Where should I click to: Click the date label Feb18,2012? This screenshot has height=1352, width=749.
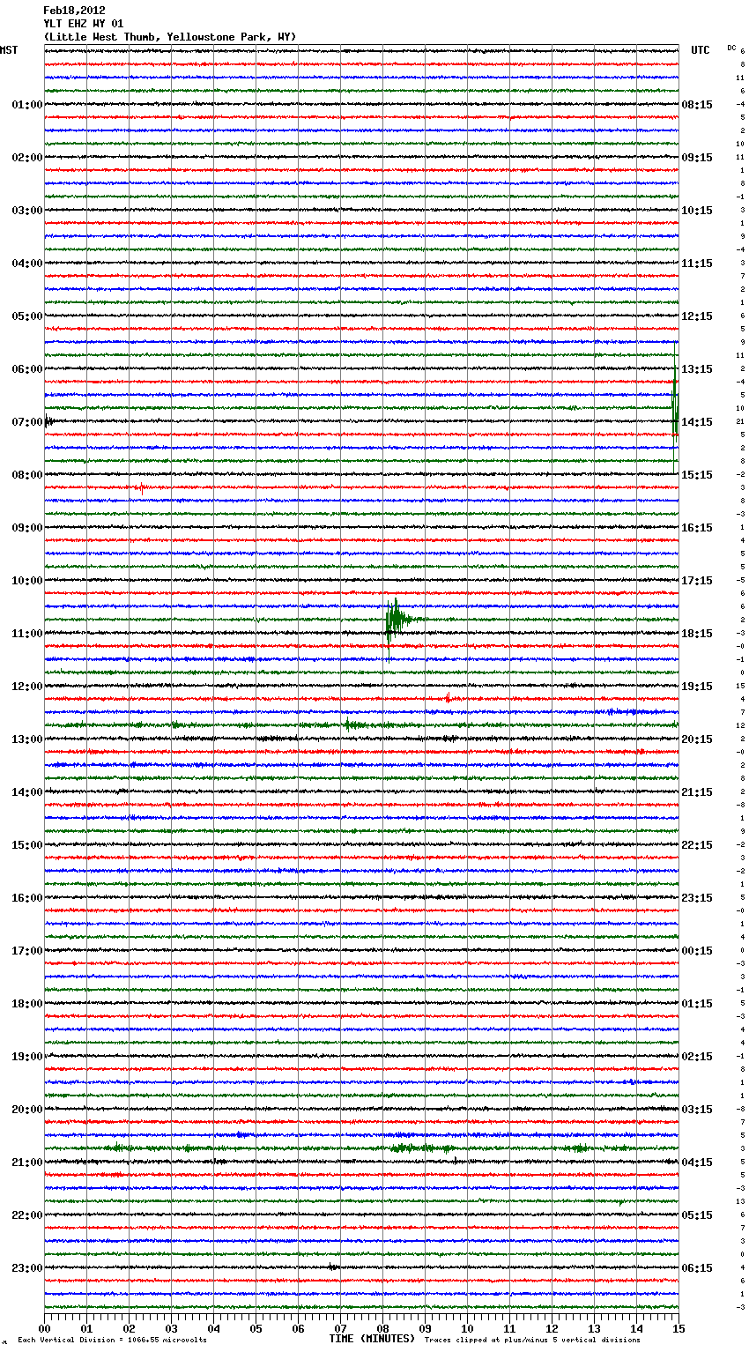tap(74, 11)
